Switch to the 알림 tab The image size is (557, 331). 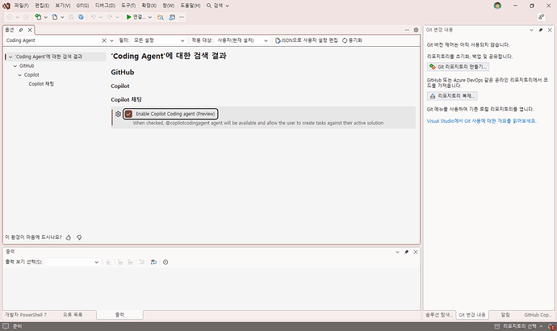click(505, 315)
